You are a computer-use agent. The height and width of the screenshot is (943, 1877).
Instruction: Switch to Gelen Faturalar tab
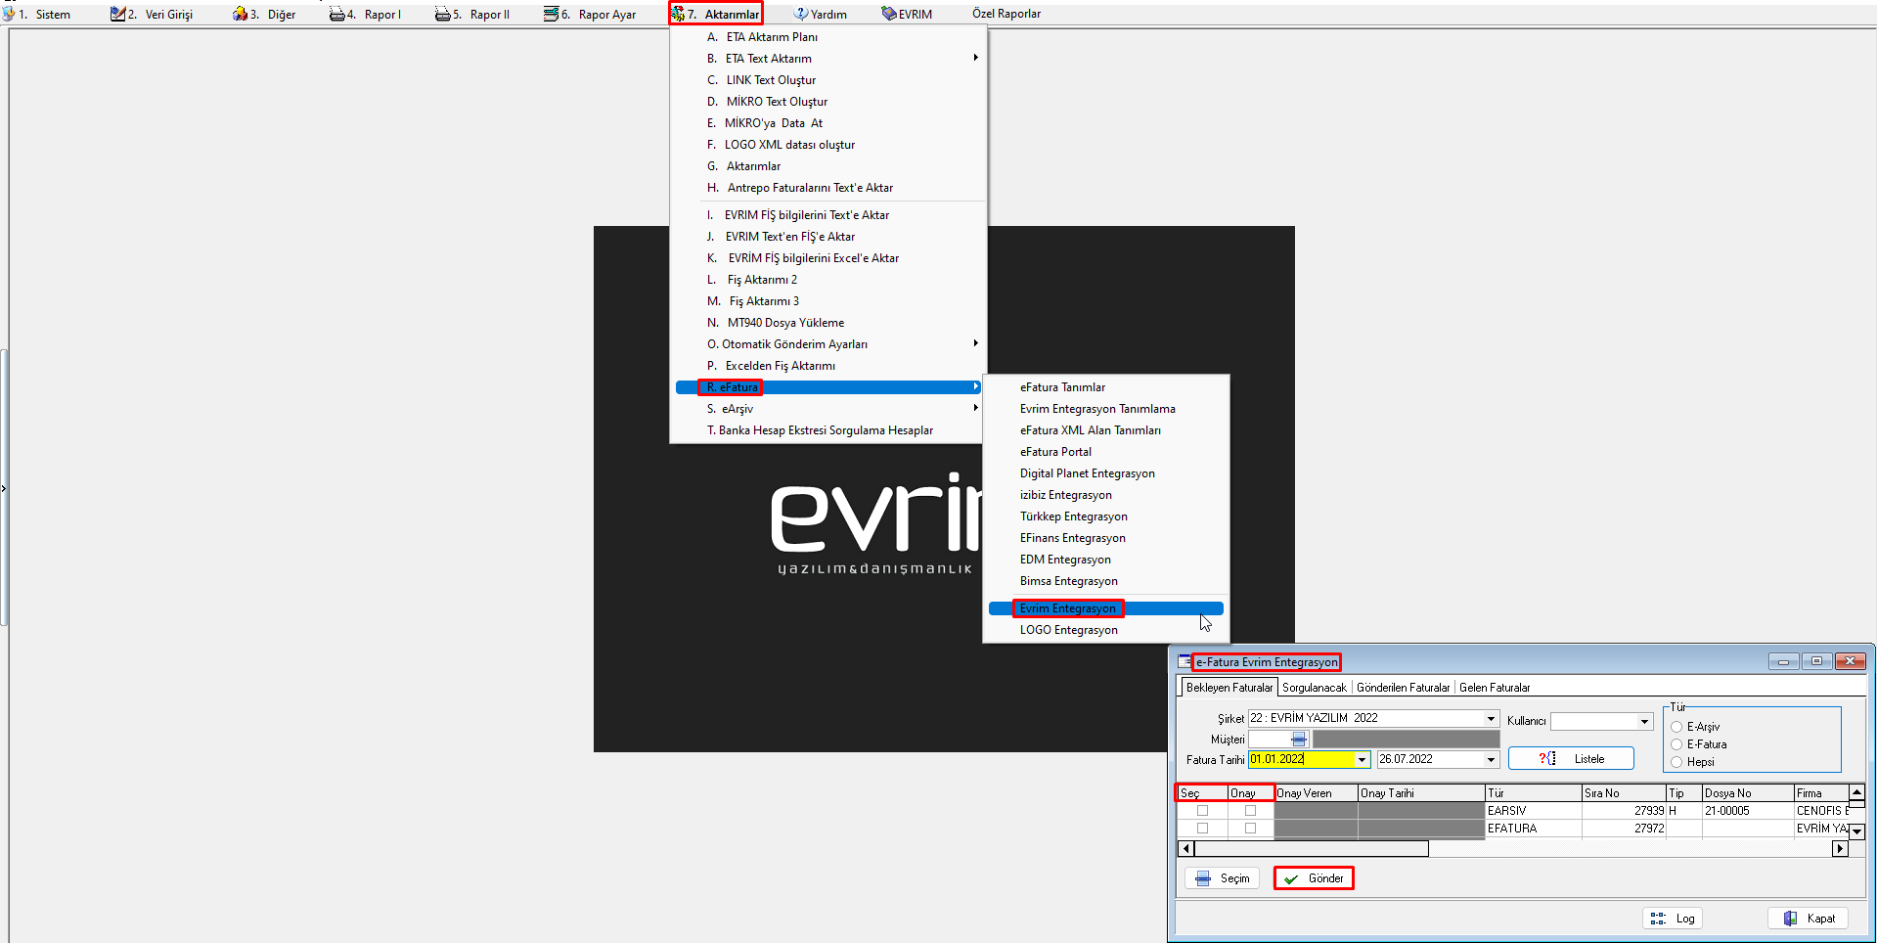(1495, 688)
